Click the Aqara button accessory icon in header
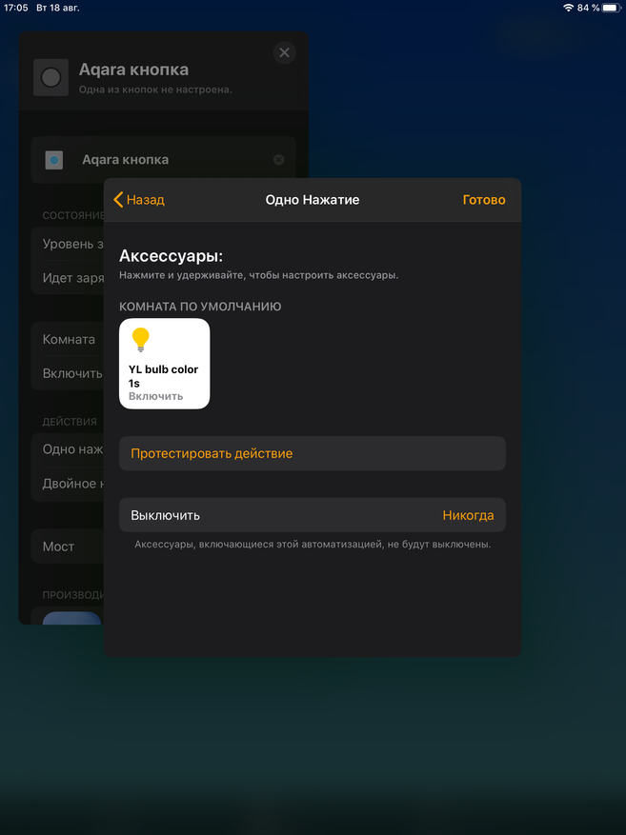626x835 pixels. tap(51, 77)
